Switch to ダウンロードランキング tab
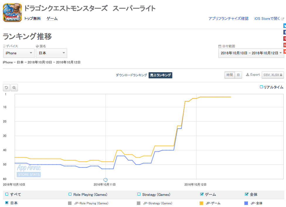286x207 pixels. [x=131, y=75]
